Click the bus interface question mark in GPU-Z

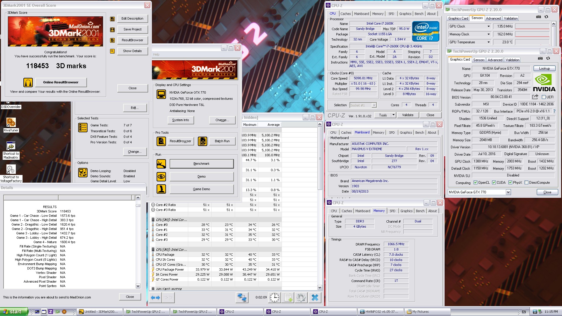click(554, 111)
